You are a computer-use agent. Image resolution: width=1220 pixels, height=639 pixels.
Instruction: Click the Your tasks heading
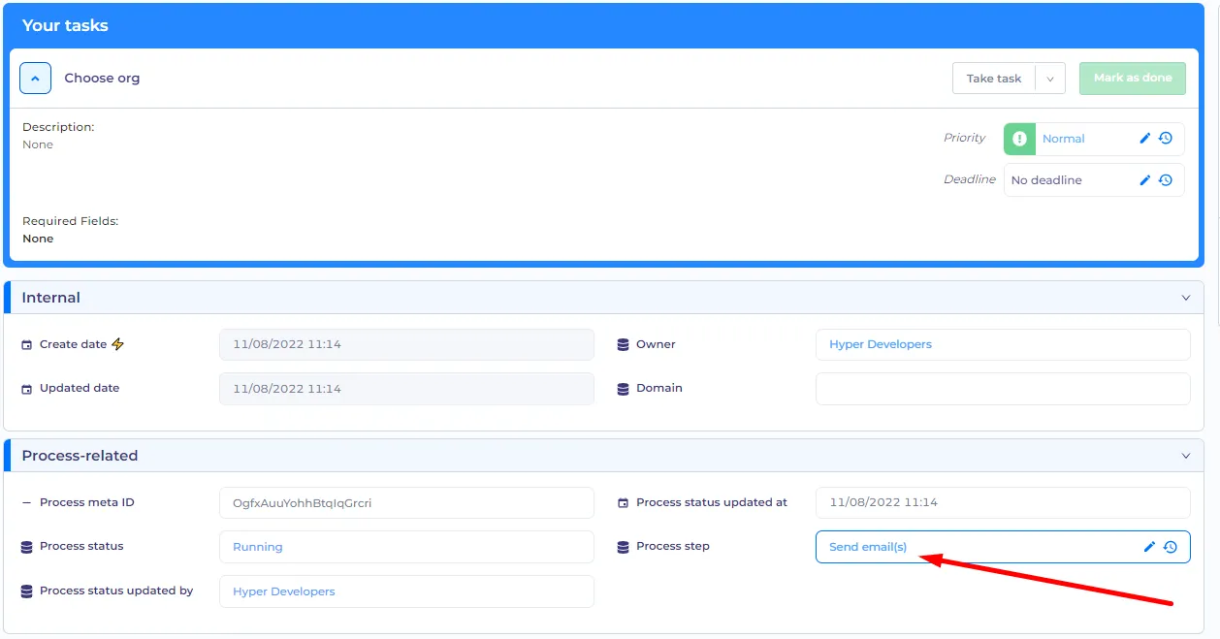click(65, 26)
